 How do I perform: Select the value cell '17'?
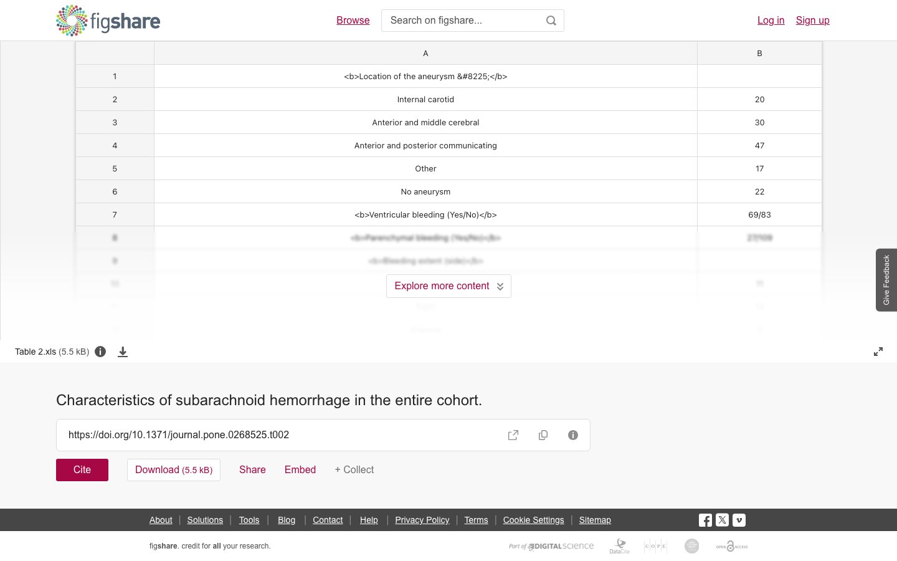[x=759, y=168]
